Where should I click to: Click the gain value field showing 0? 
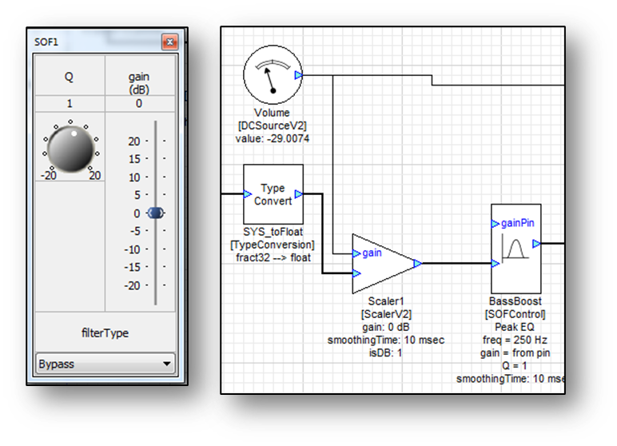click(139, 103)
